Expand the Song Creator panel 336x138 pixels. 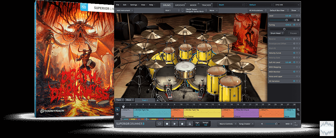click(246, 124)
